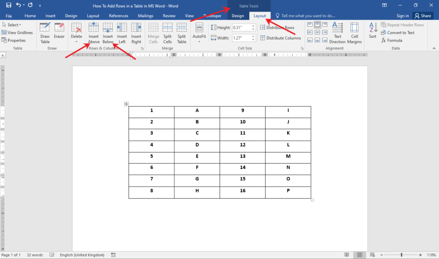Select the Eraser tool
Image resolution: width=439 pixels, height=259 pixels.
coord(59,30)
